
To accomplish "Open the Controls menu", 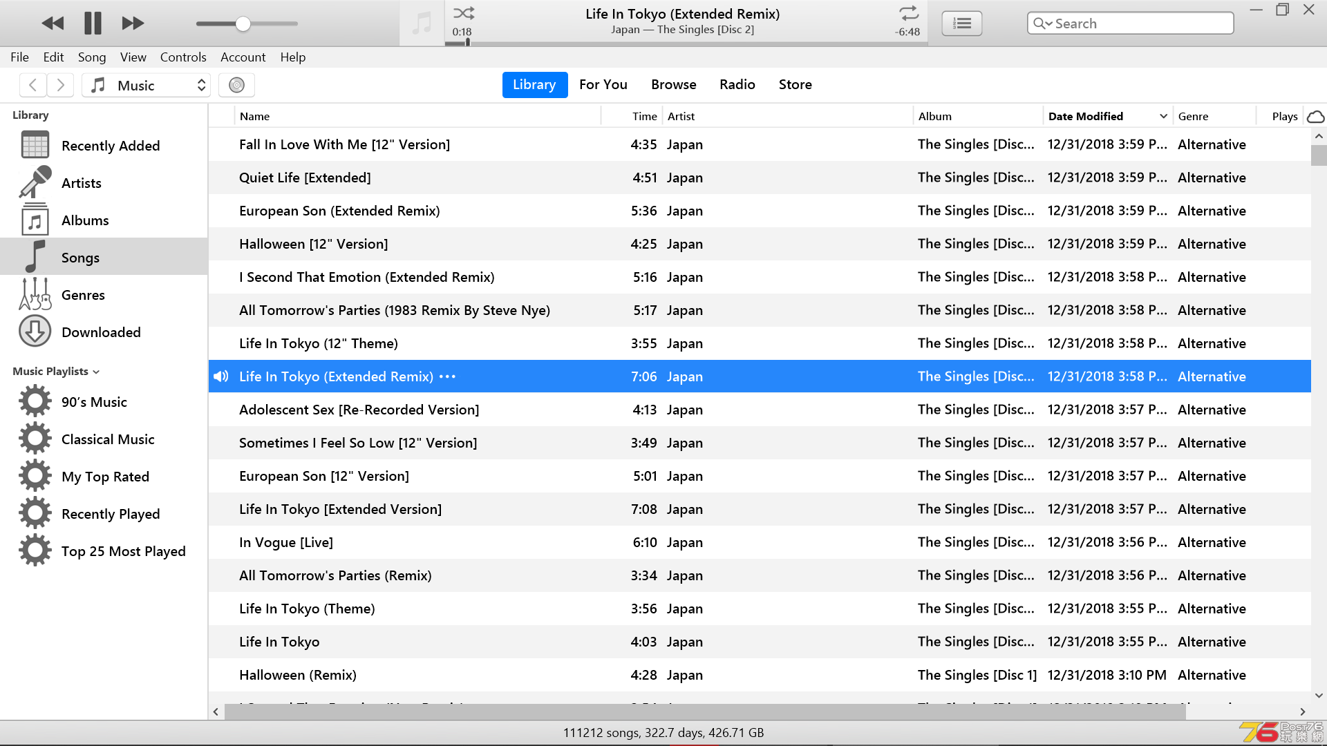I will [x=183, y=57].
